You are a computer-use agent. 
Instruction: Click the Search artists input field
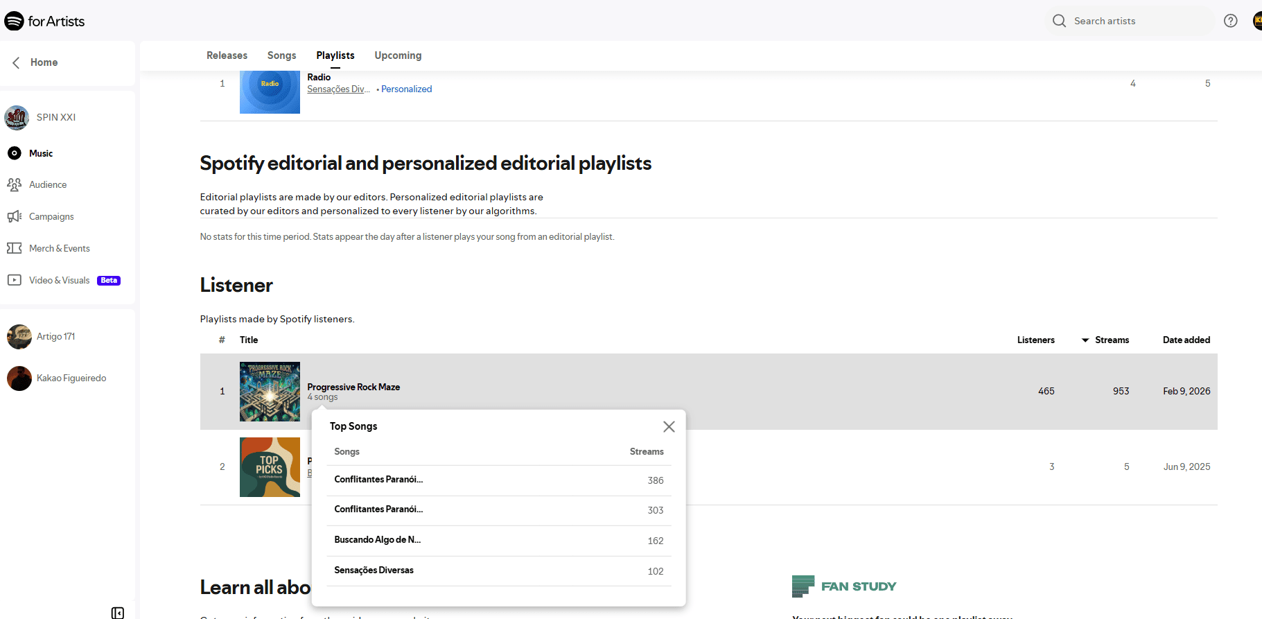click(1137, 21)
